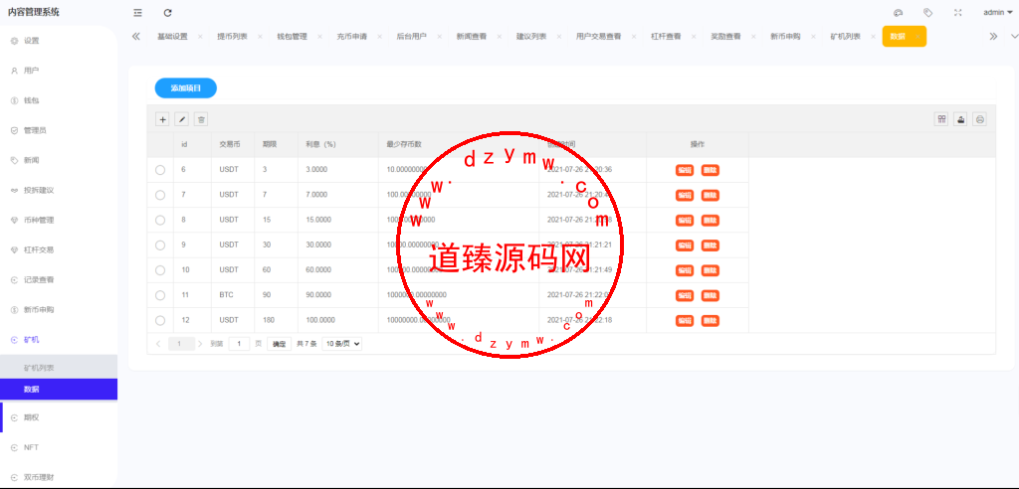This screenshot has width=1019, height=489.
Task: Click the pencil edit icon in the table toolbar
Action: pos(182,119)
